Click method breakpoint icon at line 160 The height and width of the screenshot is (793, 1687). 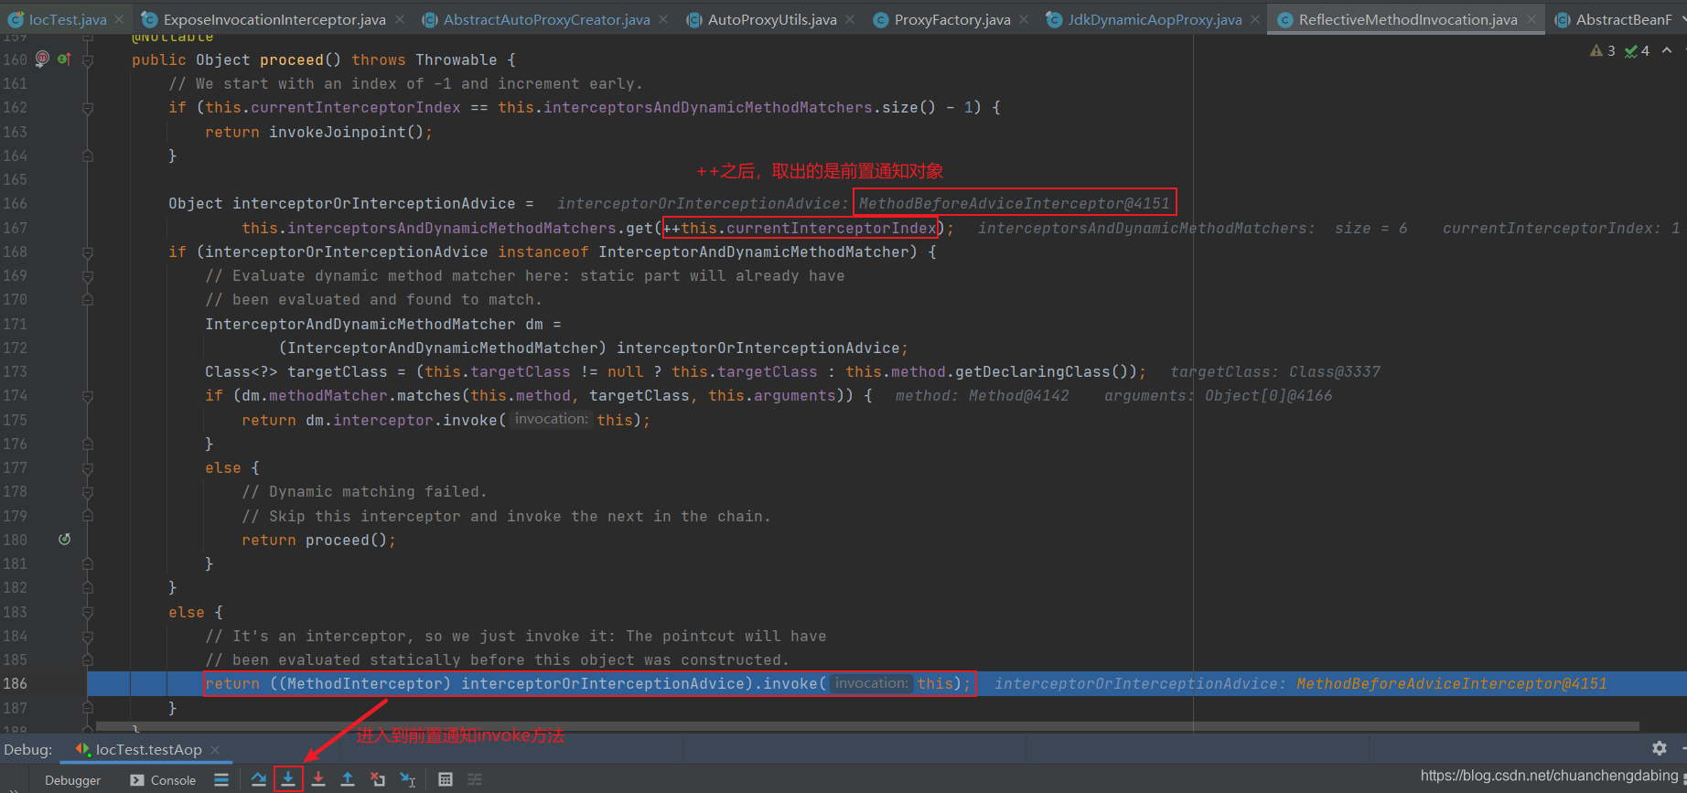pos(42,59)
